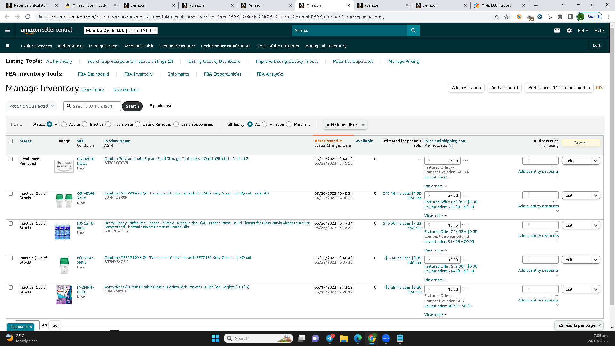Open Chrome three-dot menu
615x346 pixels.
point(608,17)
